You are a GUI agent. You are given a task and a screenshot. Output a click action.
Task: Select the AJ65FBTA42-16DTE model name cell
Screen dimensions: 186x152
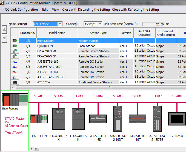57,77
